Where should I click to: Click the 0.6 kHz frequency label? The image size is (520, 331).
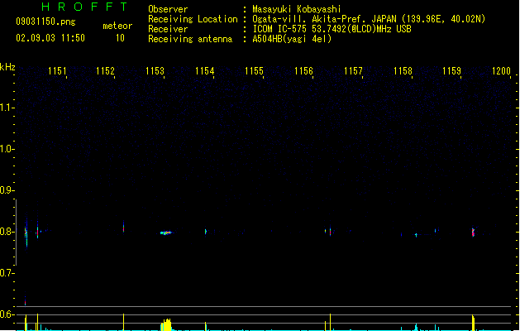click(7, 314)
